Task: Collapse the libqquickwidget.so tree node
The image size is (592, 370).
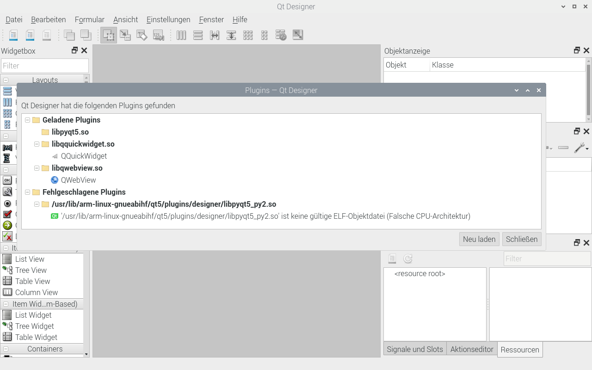Action: coord(37,144)
